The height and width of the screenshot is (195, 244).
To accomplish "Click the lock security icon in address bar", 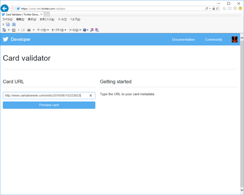I will pyautogui.click(x=214, y=9).
